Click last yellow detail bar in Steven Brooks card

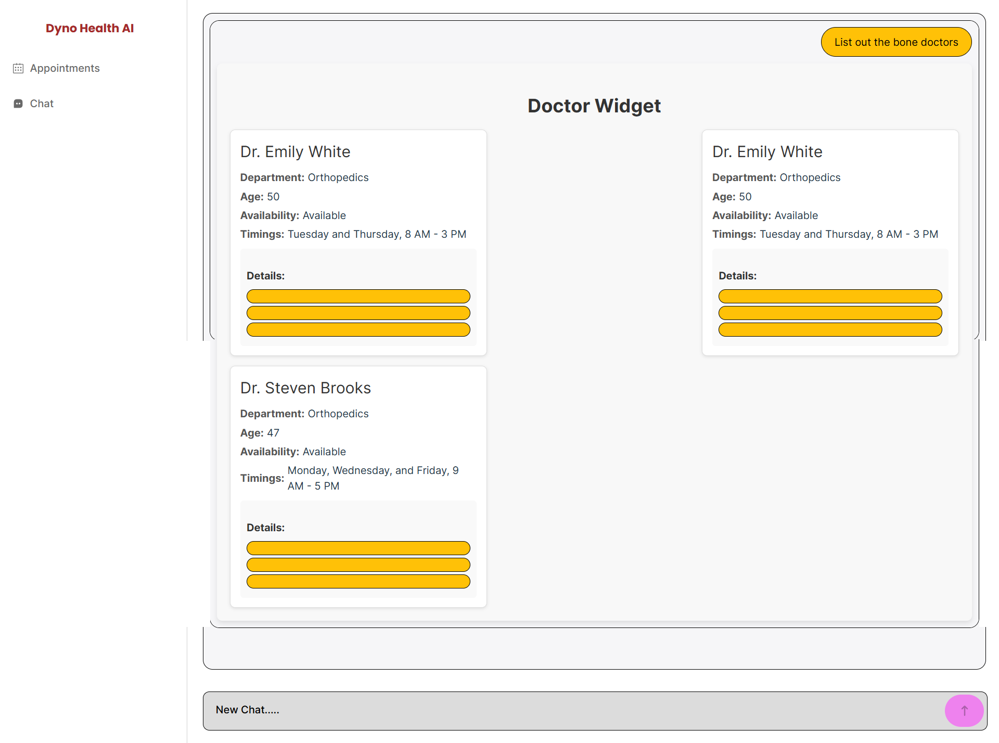pyautogui.click(x=358, y=582)
